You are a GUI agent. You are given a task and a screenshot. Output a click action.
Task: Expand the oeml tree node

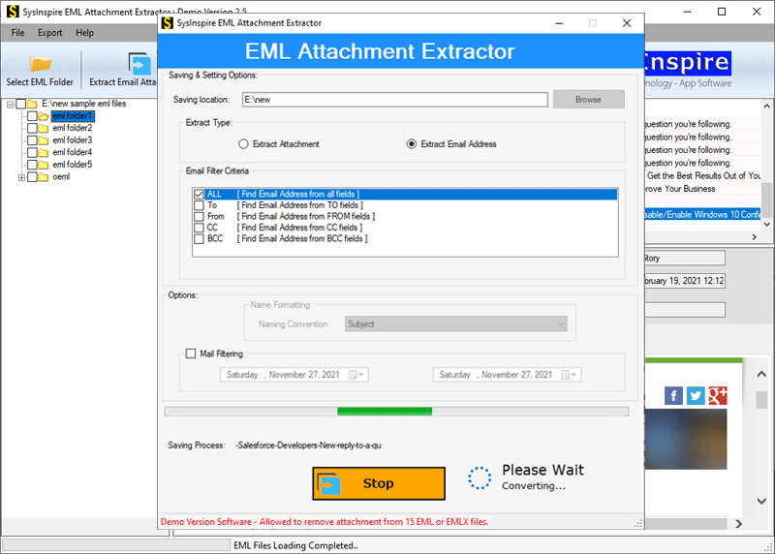(x=21, y=177)
